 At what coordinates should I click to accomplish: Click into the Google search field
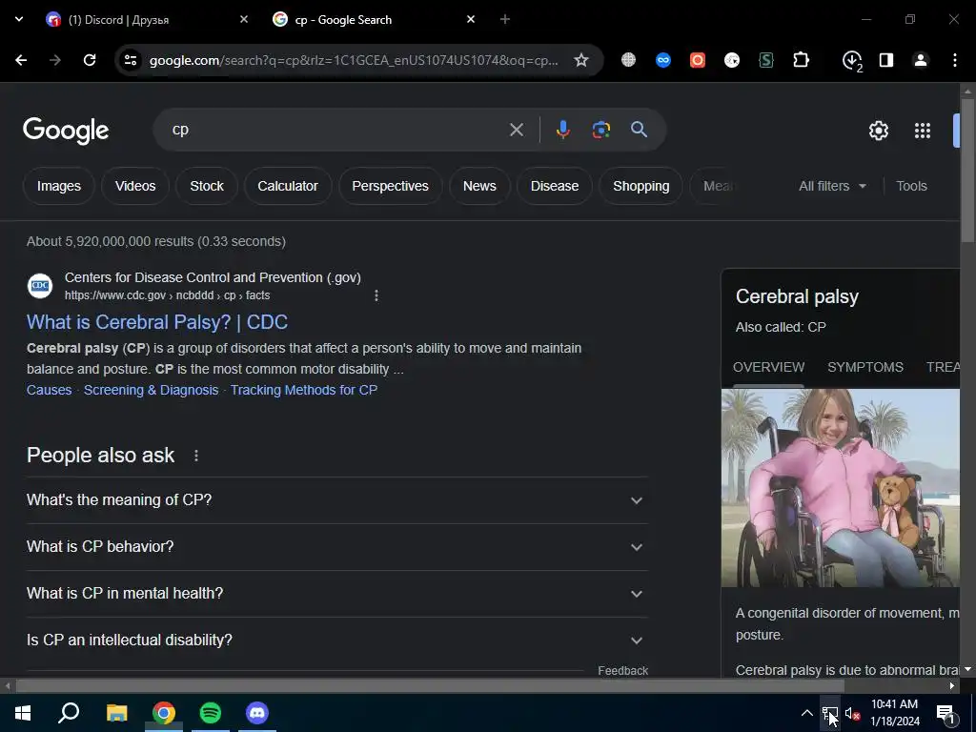(x=336, y=130)
